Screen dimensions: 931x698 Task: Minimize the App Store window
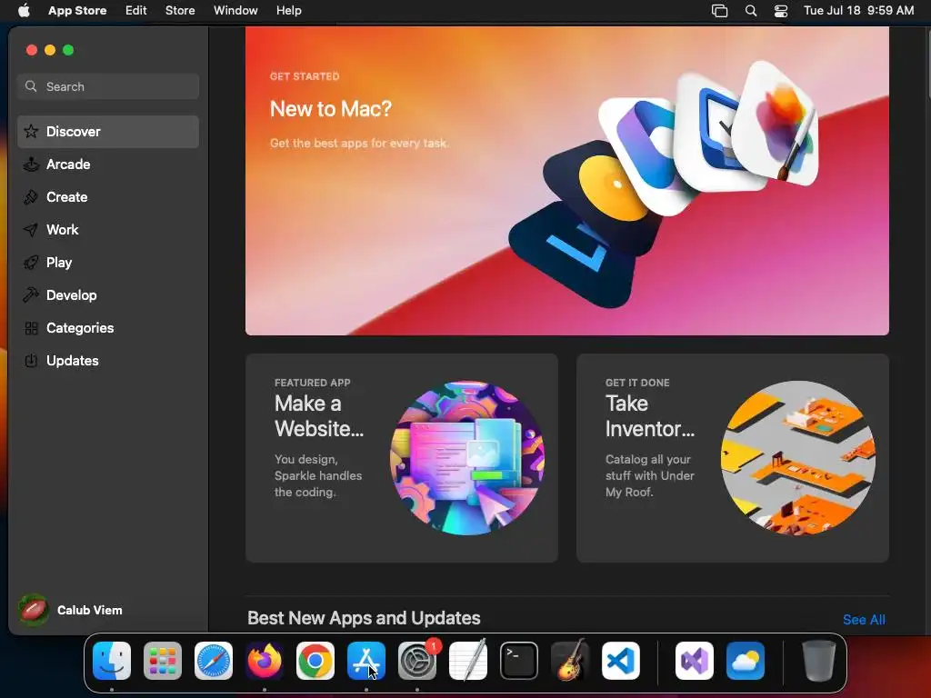click(50, 51)
